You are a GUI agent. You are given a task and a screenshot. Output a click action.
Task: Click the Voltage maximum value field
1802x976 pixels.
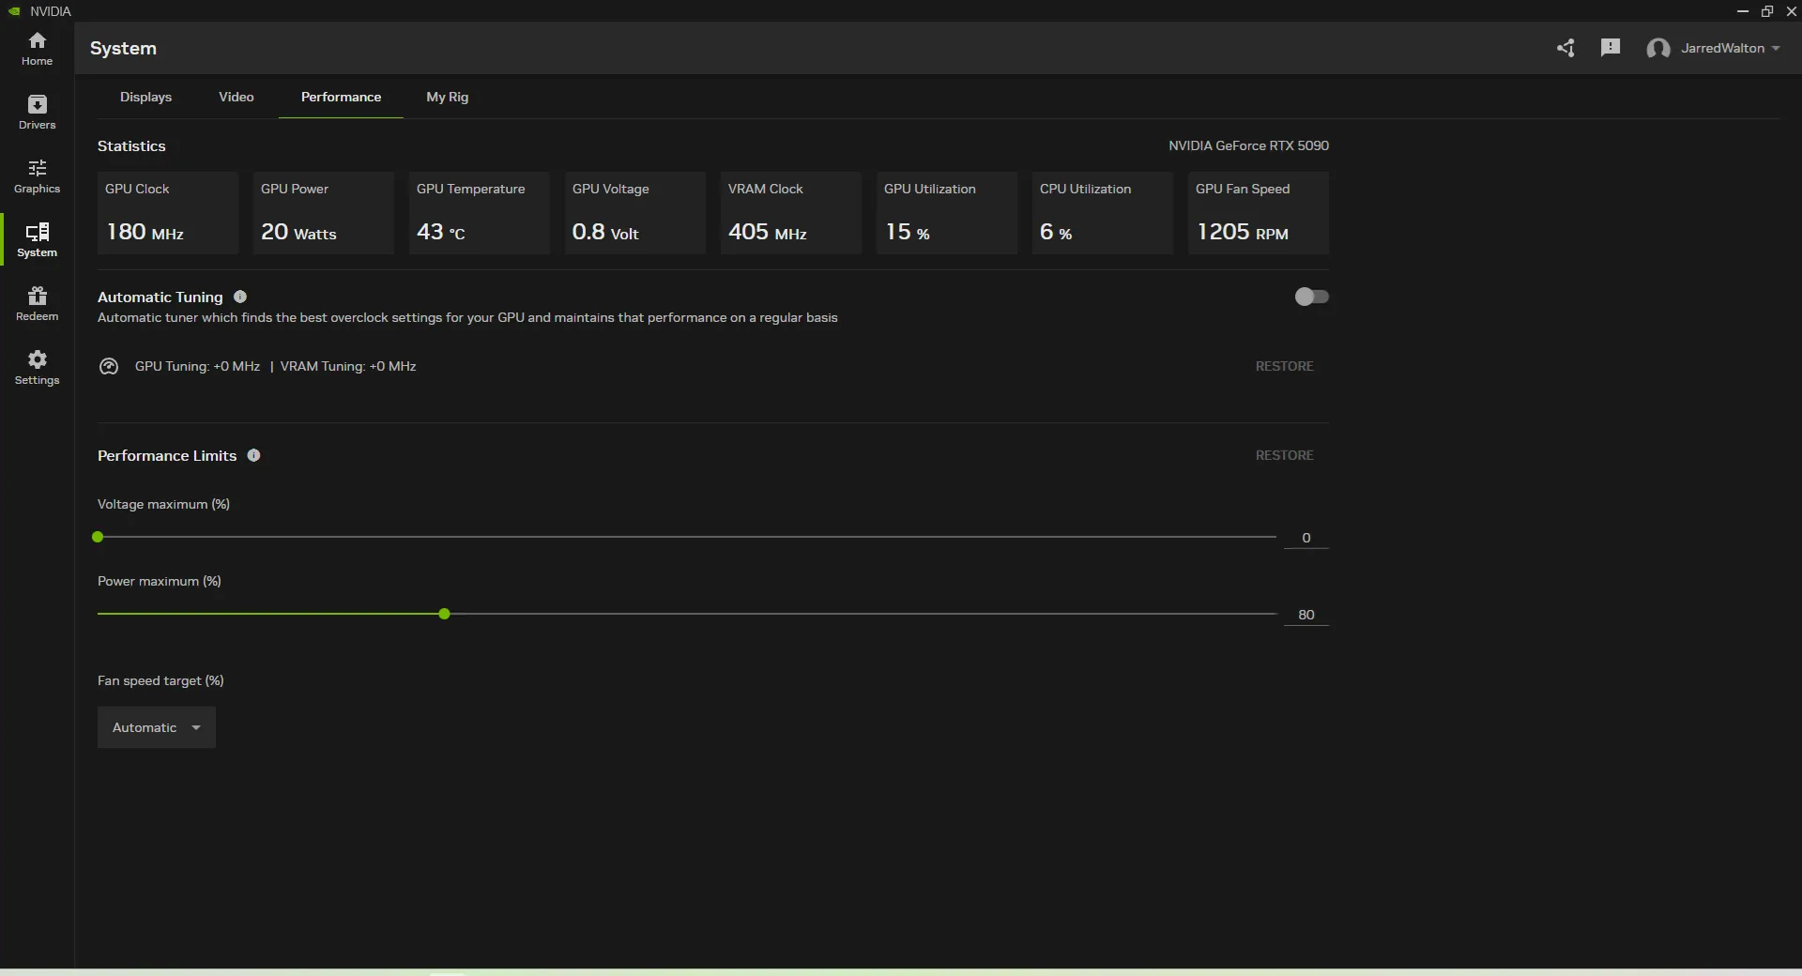[1306, 538]
